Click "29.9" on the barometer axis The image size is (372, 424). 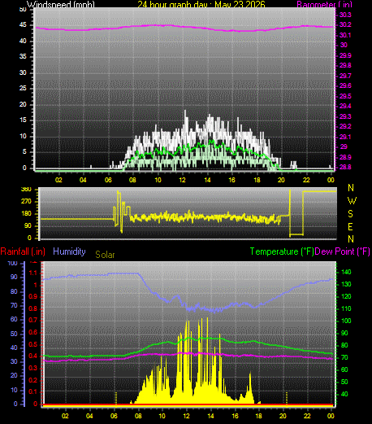[x=345, y=55]
